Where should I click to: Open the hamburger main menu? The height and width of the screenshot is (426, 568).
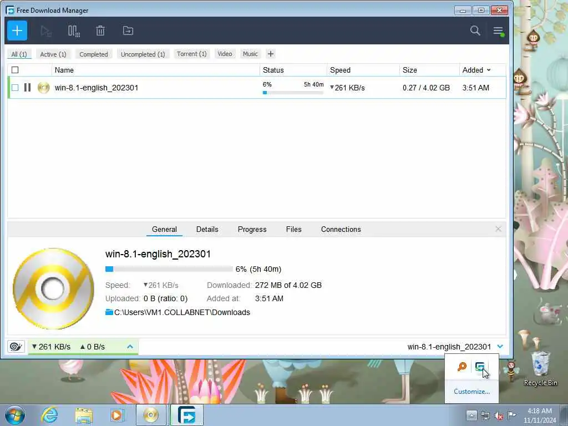click(499, 31)
